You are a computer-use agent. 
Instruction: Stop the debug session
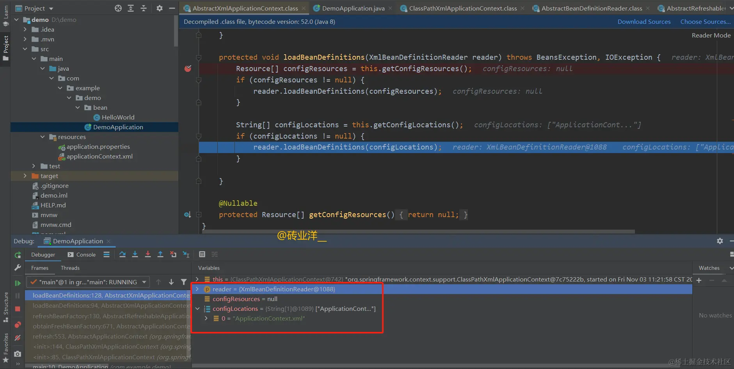[x=18, y=309]
